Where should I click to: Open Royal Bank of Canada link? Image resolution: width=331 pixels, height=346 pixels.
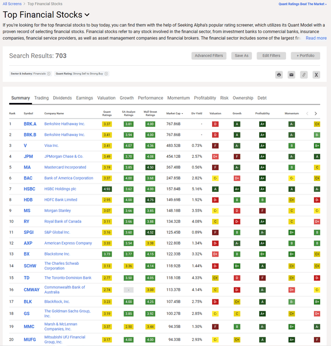63,221
